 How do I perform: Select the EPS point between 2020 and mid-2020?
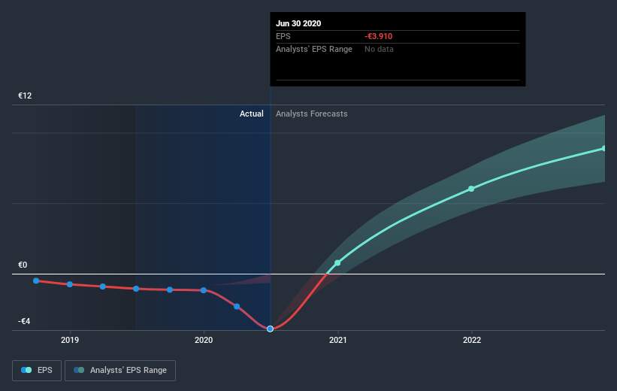pyautogui.click(x=237, y=306)
